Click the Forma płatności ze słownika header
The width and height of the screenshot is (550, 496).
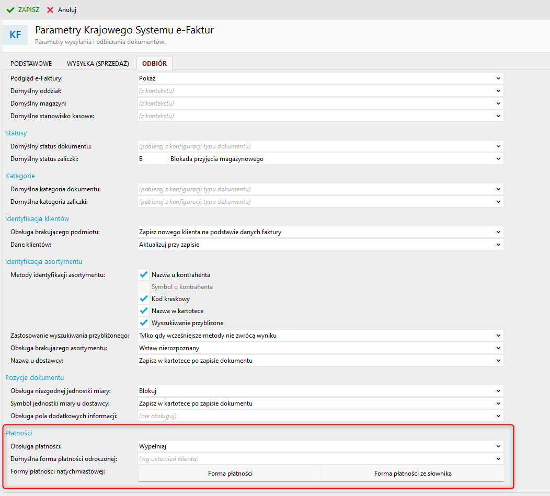click(x=412, y=474)
